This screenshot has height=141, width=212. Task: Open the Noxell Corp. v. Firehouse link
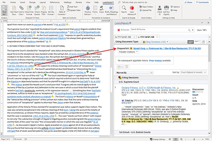[x=167, y=48]
